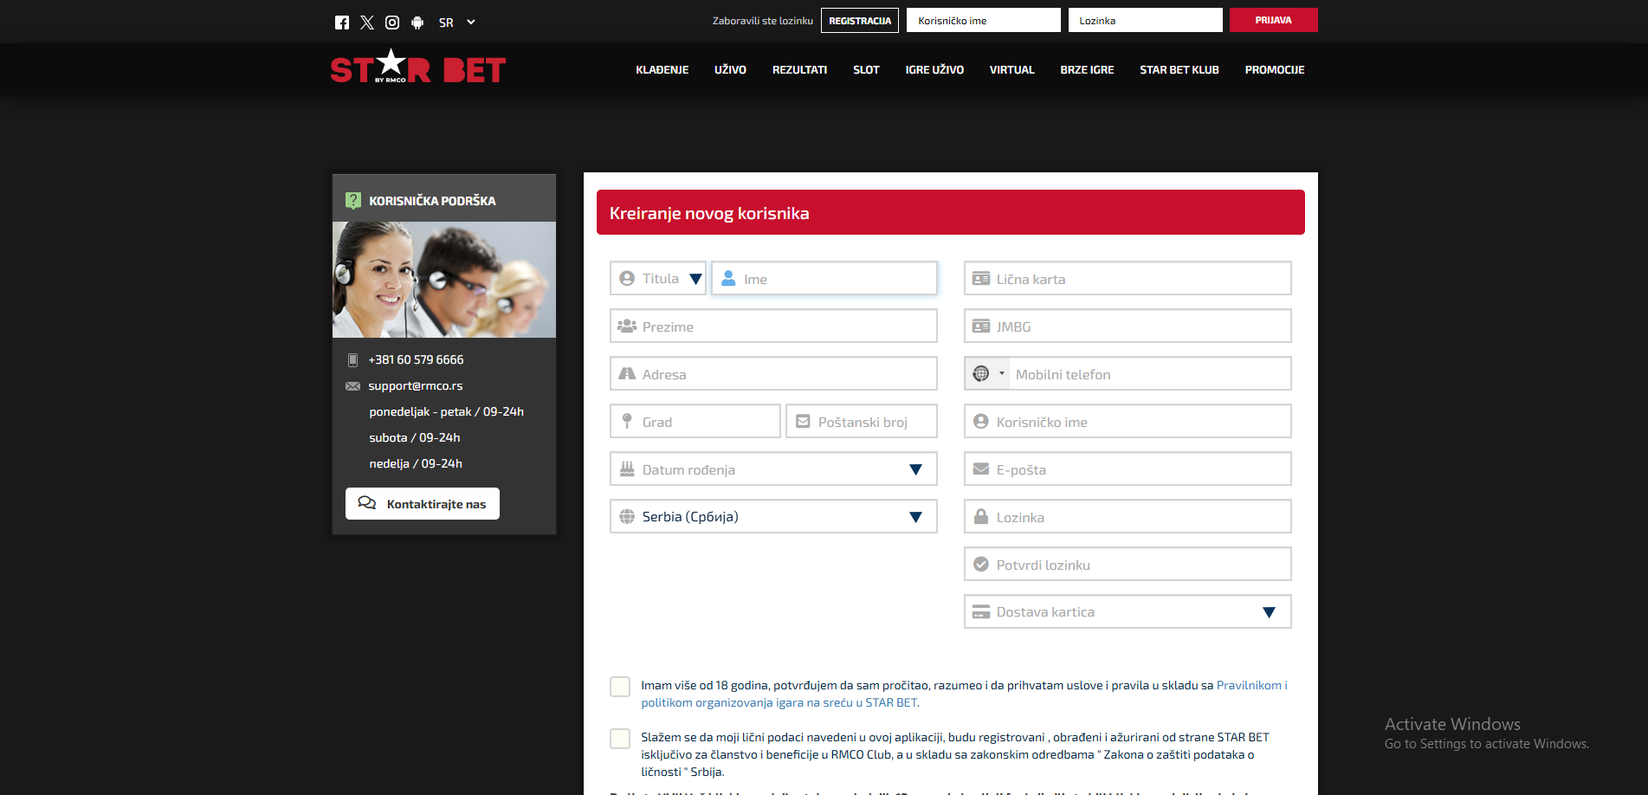Click into the registration Lozinka field
This screenshot has width=1648, height=795.
[1128, 516]
